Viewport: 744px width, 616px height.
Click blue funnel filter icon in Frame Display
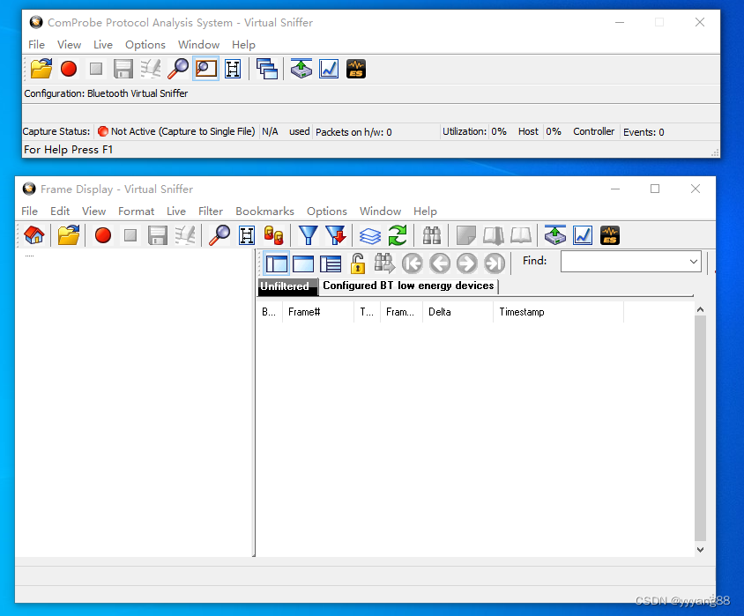click(x=308, y=235)
